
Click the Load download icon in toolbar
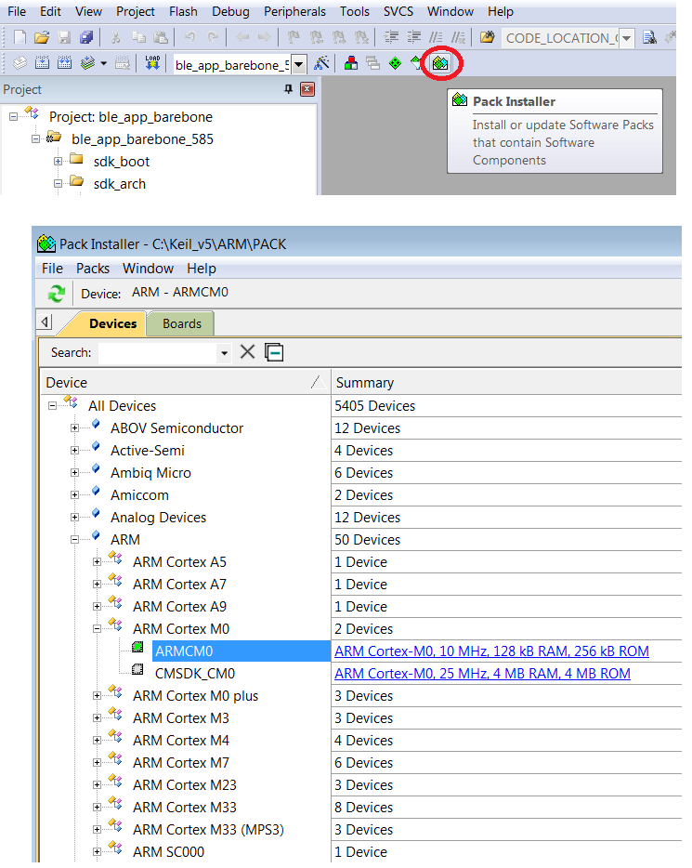[x=153, y=63]
